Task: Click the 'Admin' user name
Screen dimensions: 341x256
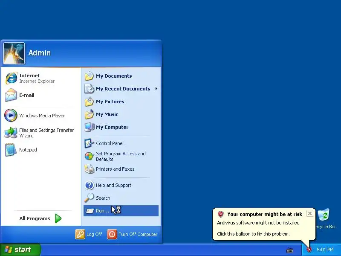Action: [40, 53]
